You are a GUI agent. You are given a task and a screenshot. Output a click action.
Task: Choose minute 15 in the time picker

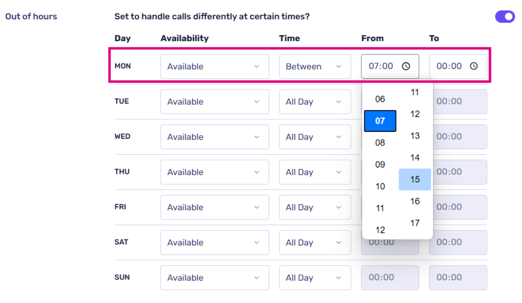tap(415, 179)
